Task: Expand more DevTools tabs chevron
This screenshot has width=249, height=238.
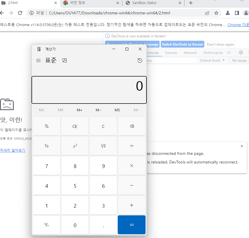Action: tap(229, 52)
